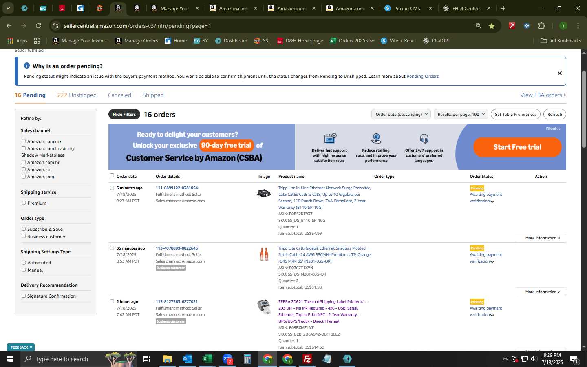Click the page vertical scrollbar
The image size is (587, 367).
coord(584,109)
